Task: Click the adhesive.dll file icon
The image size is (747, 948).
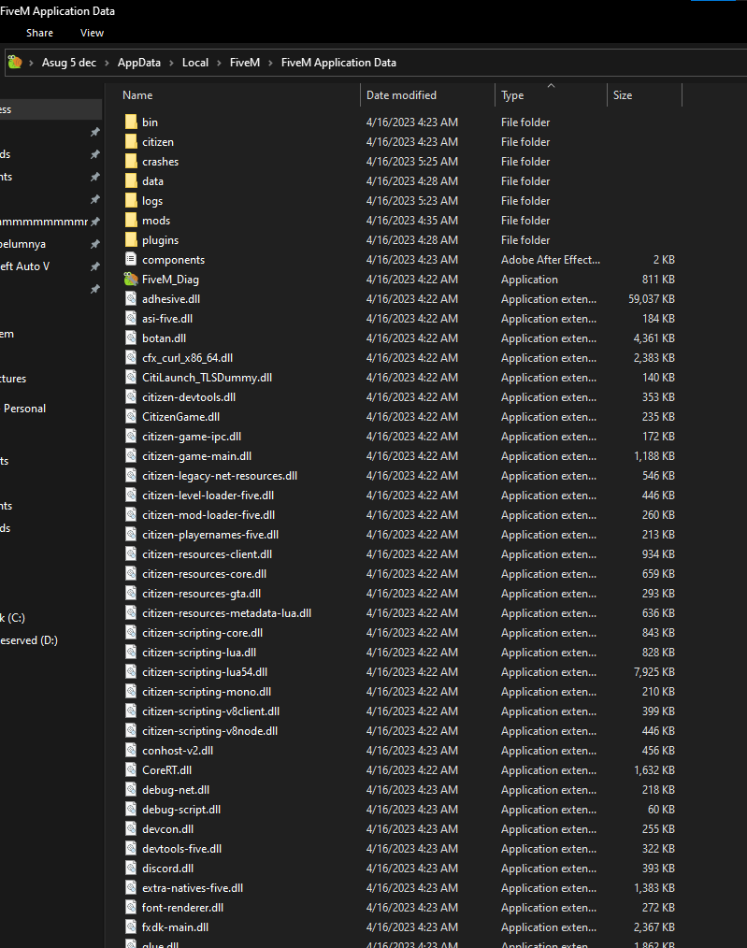Action: (x=131, y=298)
